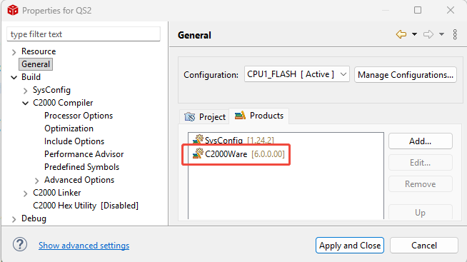Click the Add... button
This screenshot has height=262, width=467.
tap(421, 141)
